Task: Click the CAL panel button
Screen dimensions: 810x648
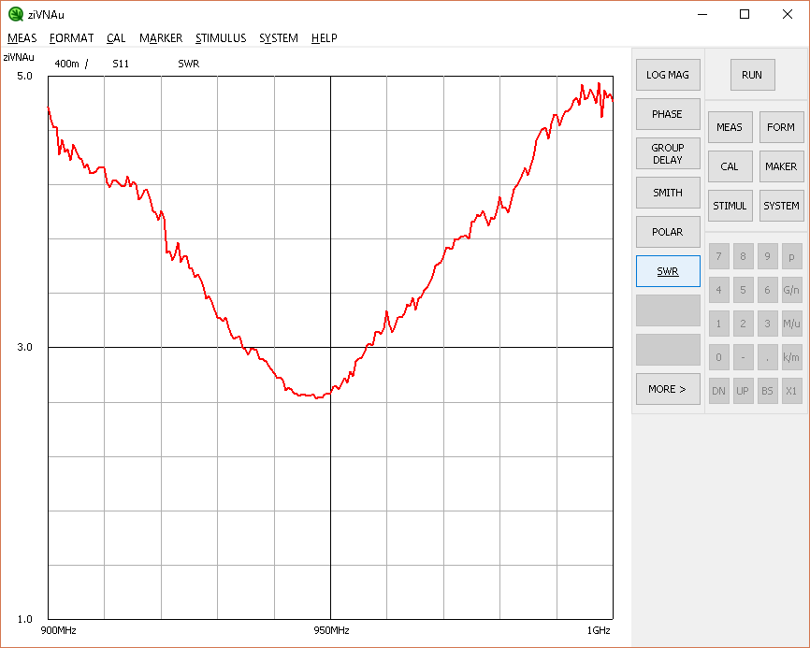Action: pyautogui.click(x=730, y=166)
